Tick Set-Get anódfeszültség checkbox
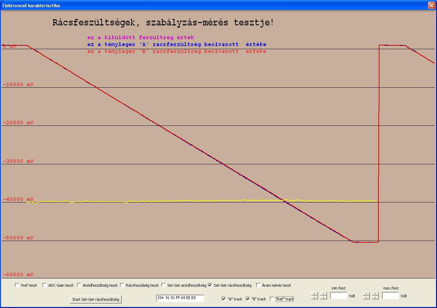 pos(163,285)
